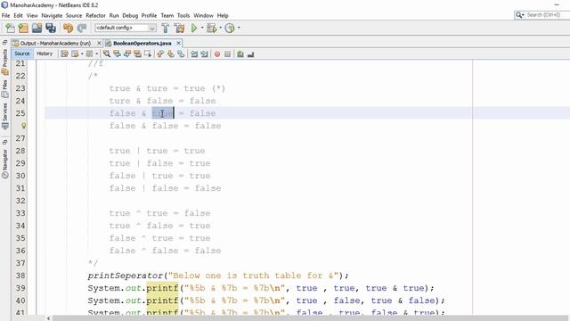This screenshot has width=570, height=321.
Task: Open the Source menu
Action: click(74, 15)
